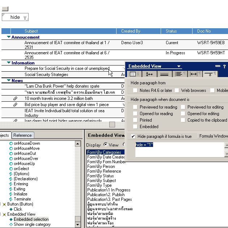Check Previewed for editing
The height and width of the screenshot is (228, 228).
pos(183,107)
